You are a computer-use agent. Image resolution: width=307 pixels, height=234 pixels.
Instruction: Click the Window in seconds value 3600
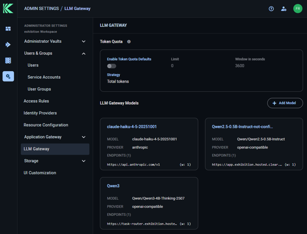pyautogui.click(x=239, y=66)
